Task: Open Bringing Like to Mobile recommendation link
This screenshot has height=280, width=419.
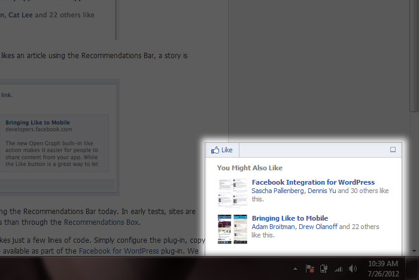Action: pos(290,218)
